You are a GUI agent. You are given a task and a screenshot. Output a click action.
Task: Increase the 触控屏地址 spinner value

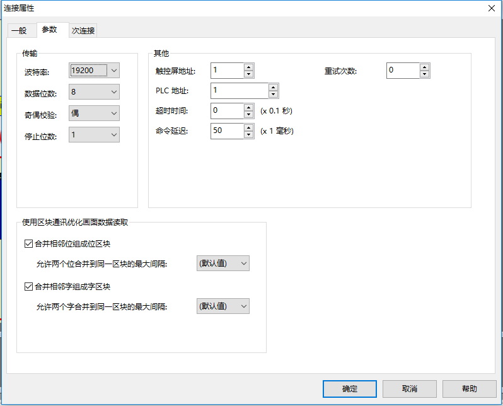pos(248,67)
